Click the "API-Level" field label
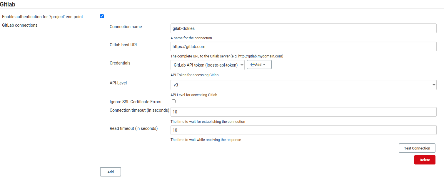This screenshot has height=185, width=444. click(x=118, y=83)
